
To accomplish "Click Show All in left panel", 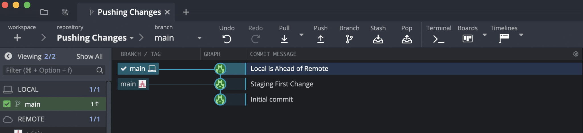I will 89,56.
